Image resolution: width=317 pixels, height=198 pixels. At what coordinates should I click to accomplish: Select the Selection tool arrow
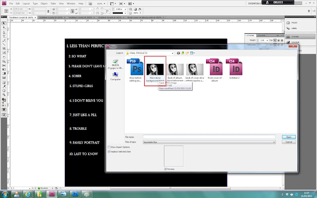(4, 23)
